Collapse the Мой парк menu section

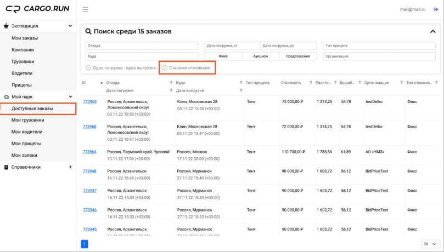click(70, 96)
